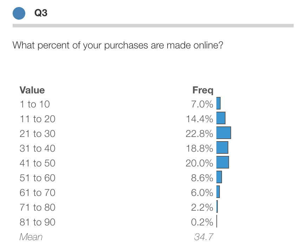Image resolution: width=307 pixels, height=250 pixels.
Task: Click the mean value 34.7
Action: click(x=204, y=237)
